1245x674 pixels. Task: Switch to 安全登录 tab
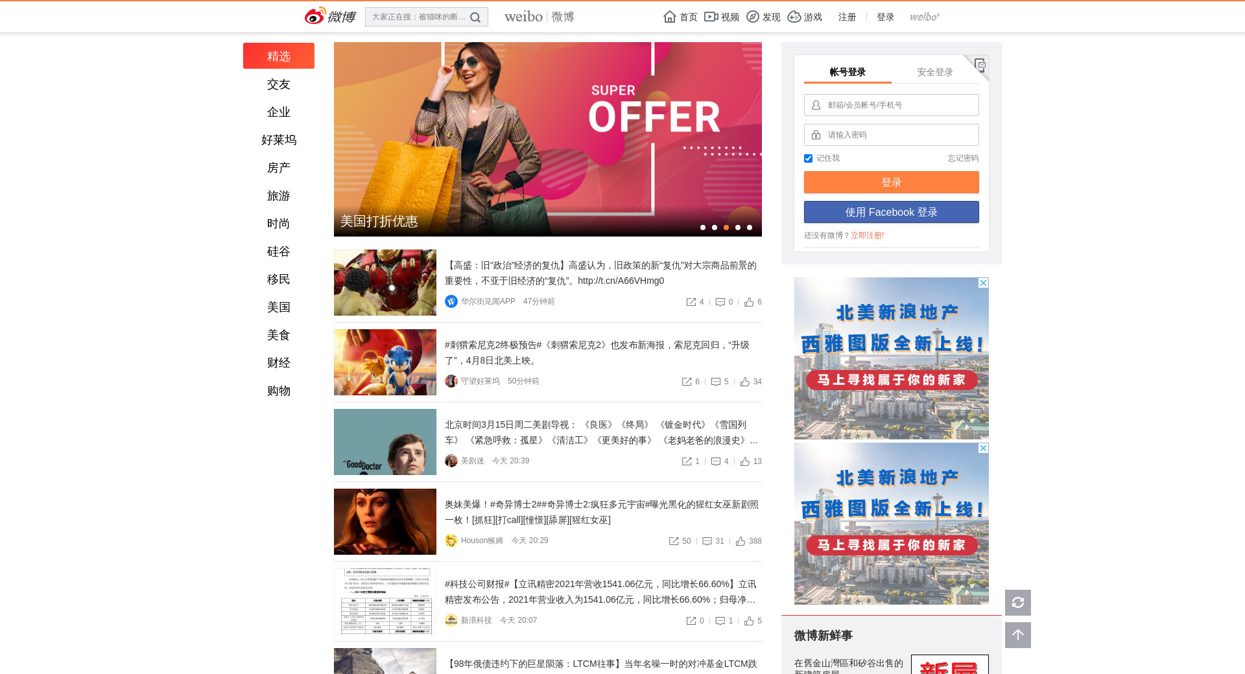coord(935,72)
